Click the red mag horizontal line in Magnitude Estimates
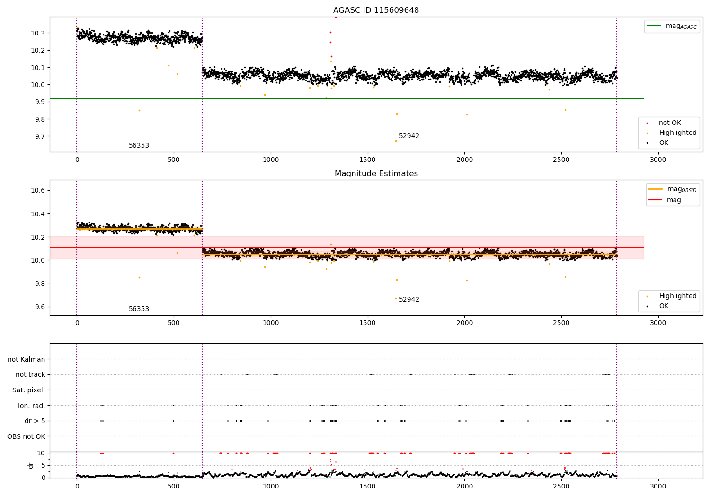Viewport: 710px width, 497px height. 347,248
